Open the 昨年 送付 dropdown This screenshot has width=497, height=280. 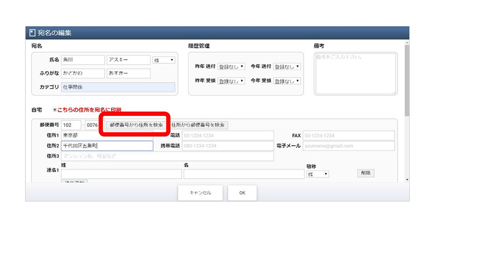click(x=232, y=66)
